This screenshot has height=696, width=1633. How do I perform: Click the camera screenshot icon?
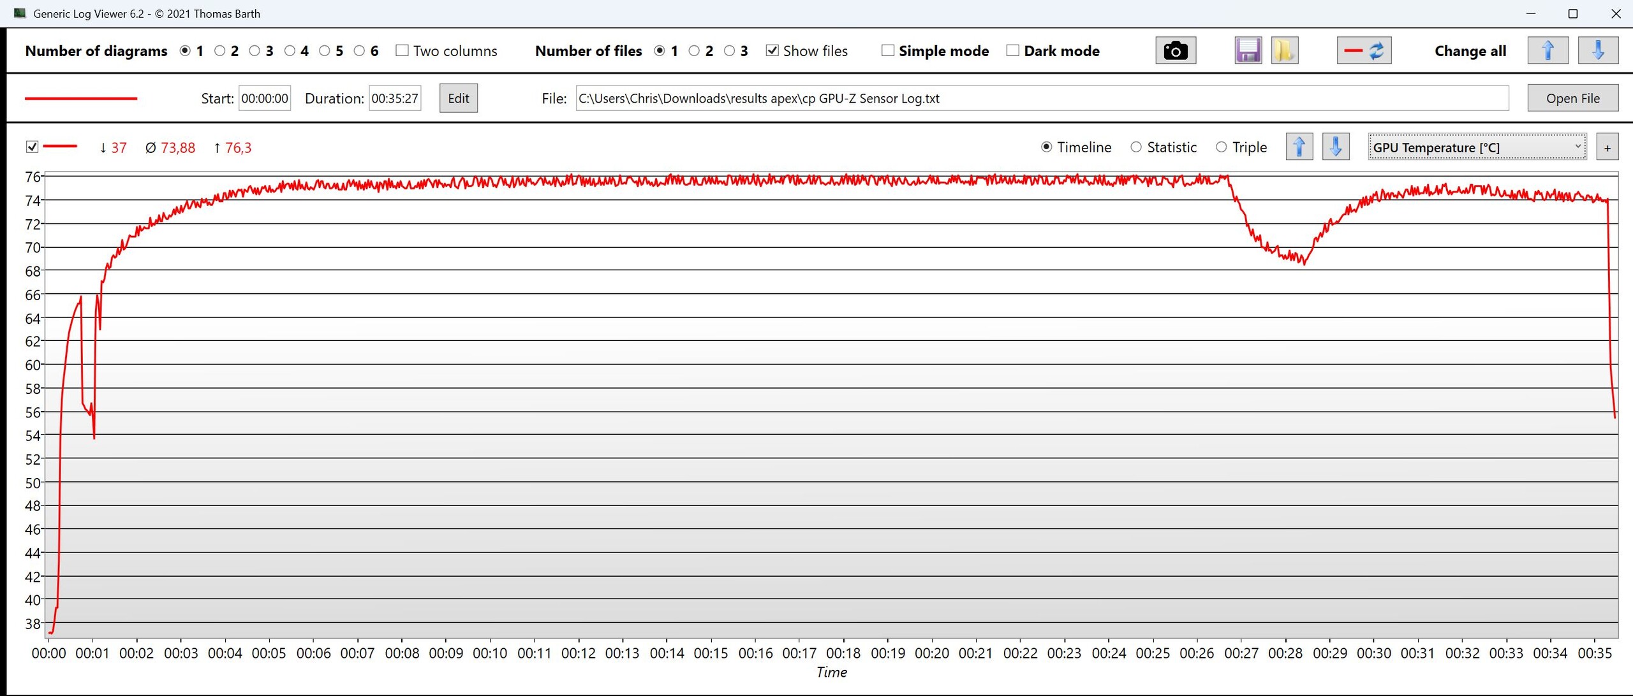pyautogui.click(x=1175, y=50)
